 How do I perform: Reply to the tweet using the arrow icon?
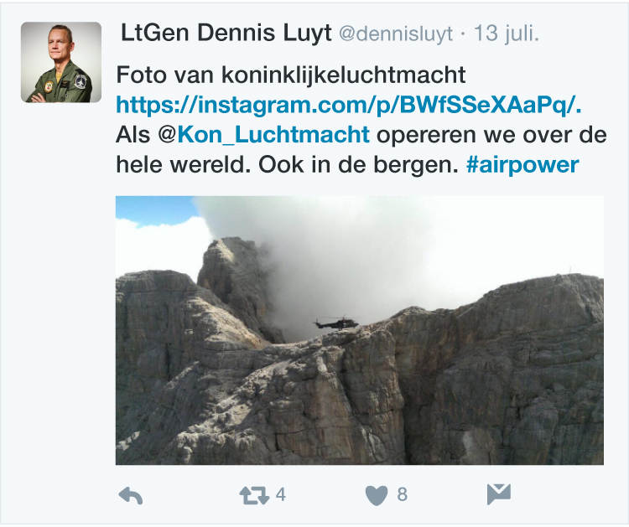[131, 496]
